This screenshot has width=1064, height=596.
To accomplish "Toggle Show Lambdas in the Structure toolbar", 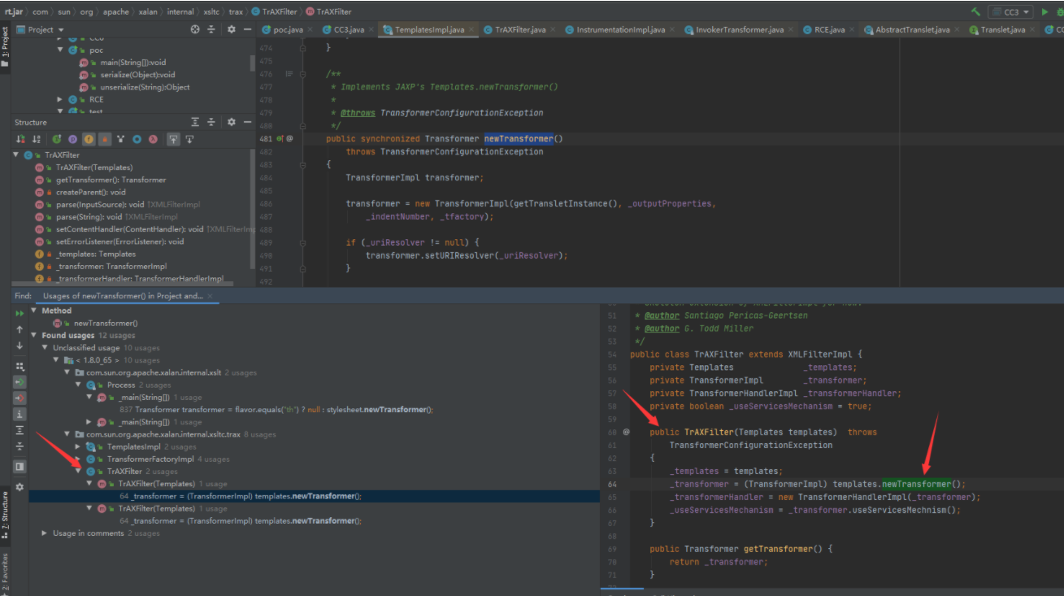I will point(152,139).
